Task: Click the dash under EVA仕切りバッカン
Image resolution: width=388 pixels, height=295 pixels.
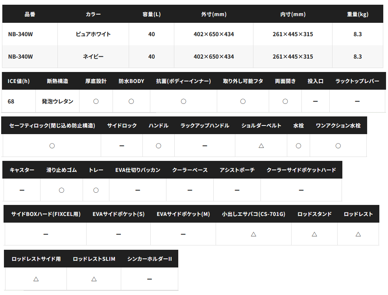Action: pos(138,190)
